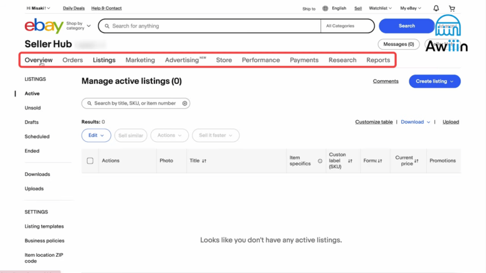Screen dimensions: 486x273
Task: Open the Edit dropdown
Action: (x=96, y=136)
